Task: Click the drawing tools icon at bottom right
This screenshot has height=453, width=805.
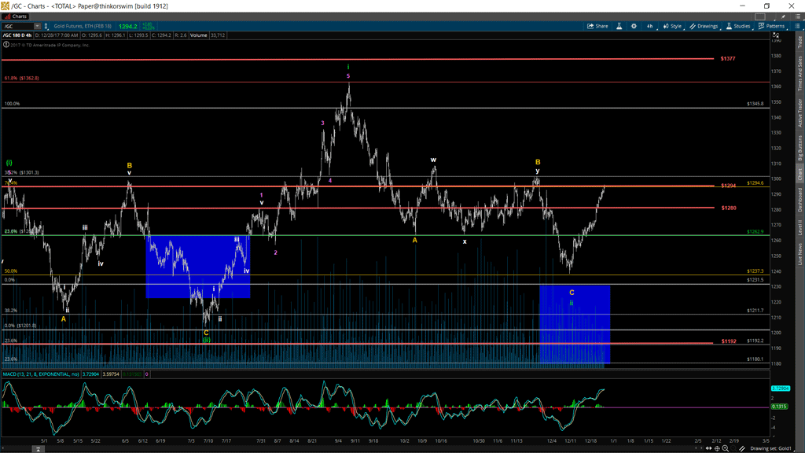Action: pos(741,448)
